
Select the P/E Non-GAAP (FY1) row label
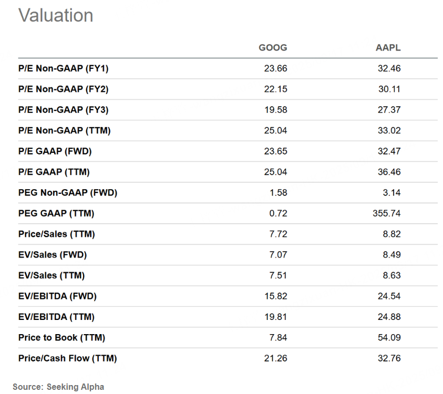tap(63, 69)
